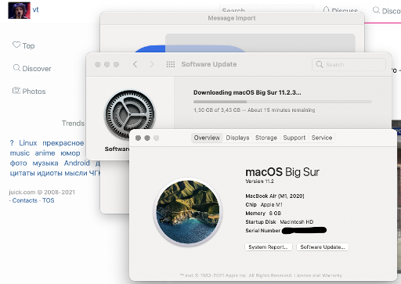Click the vt user avatar picture
401x284 pixels.
[x=19, y=10]
